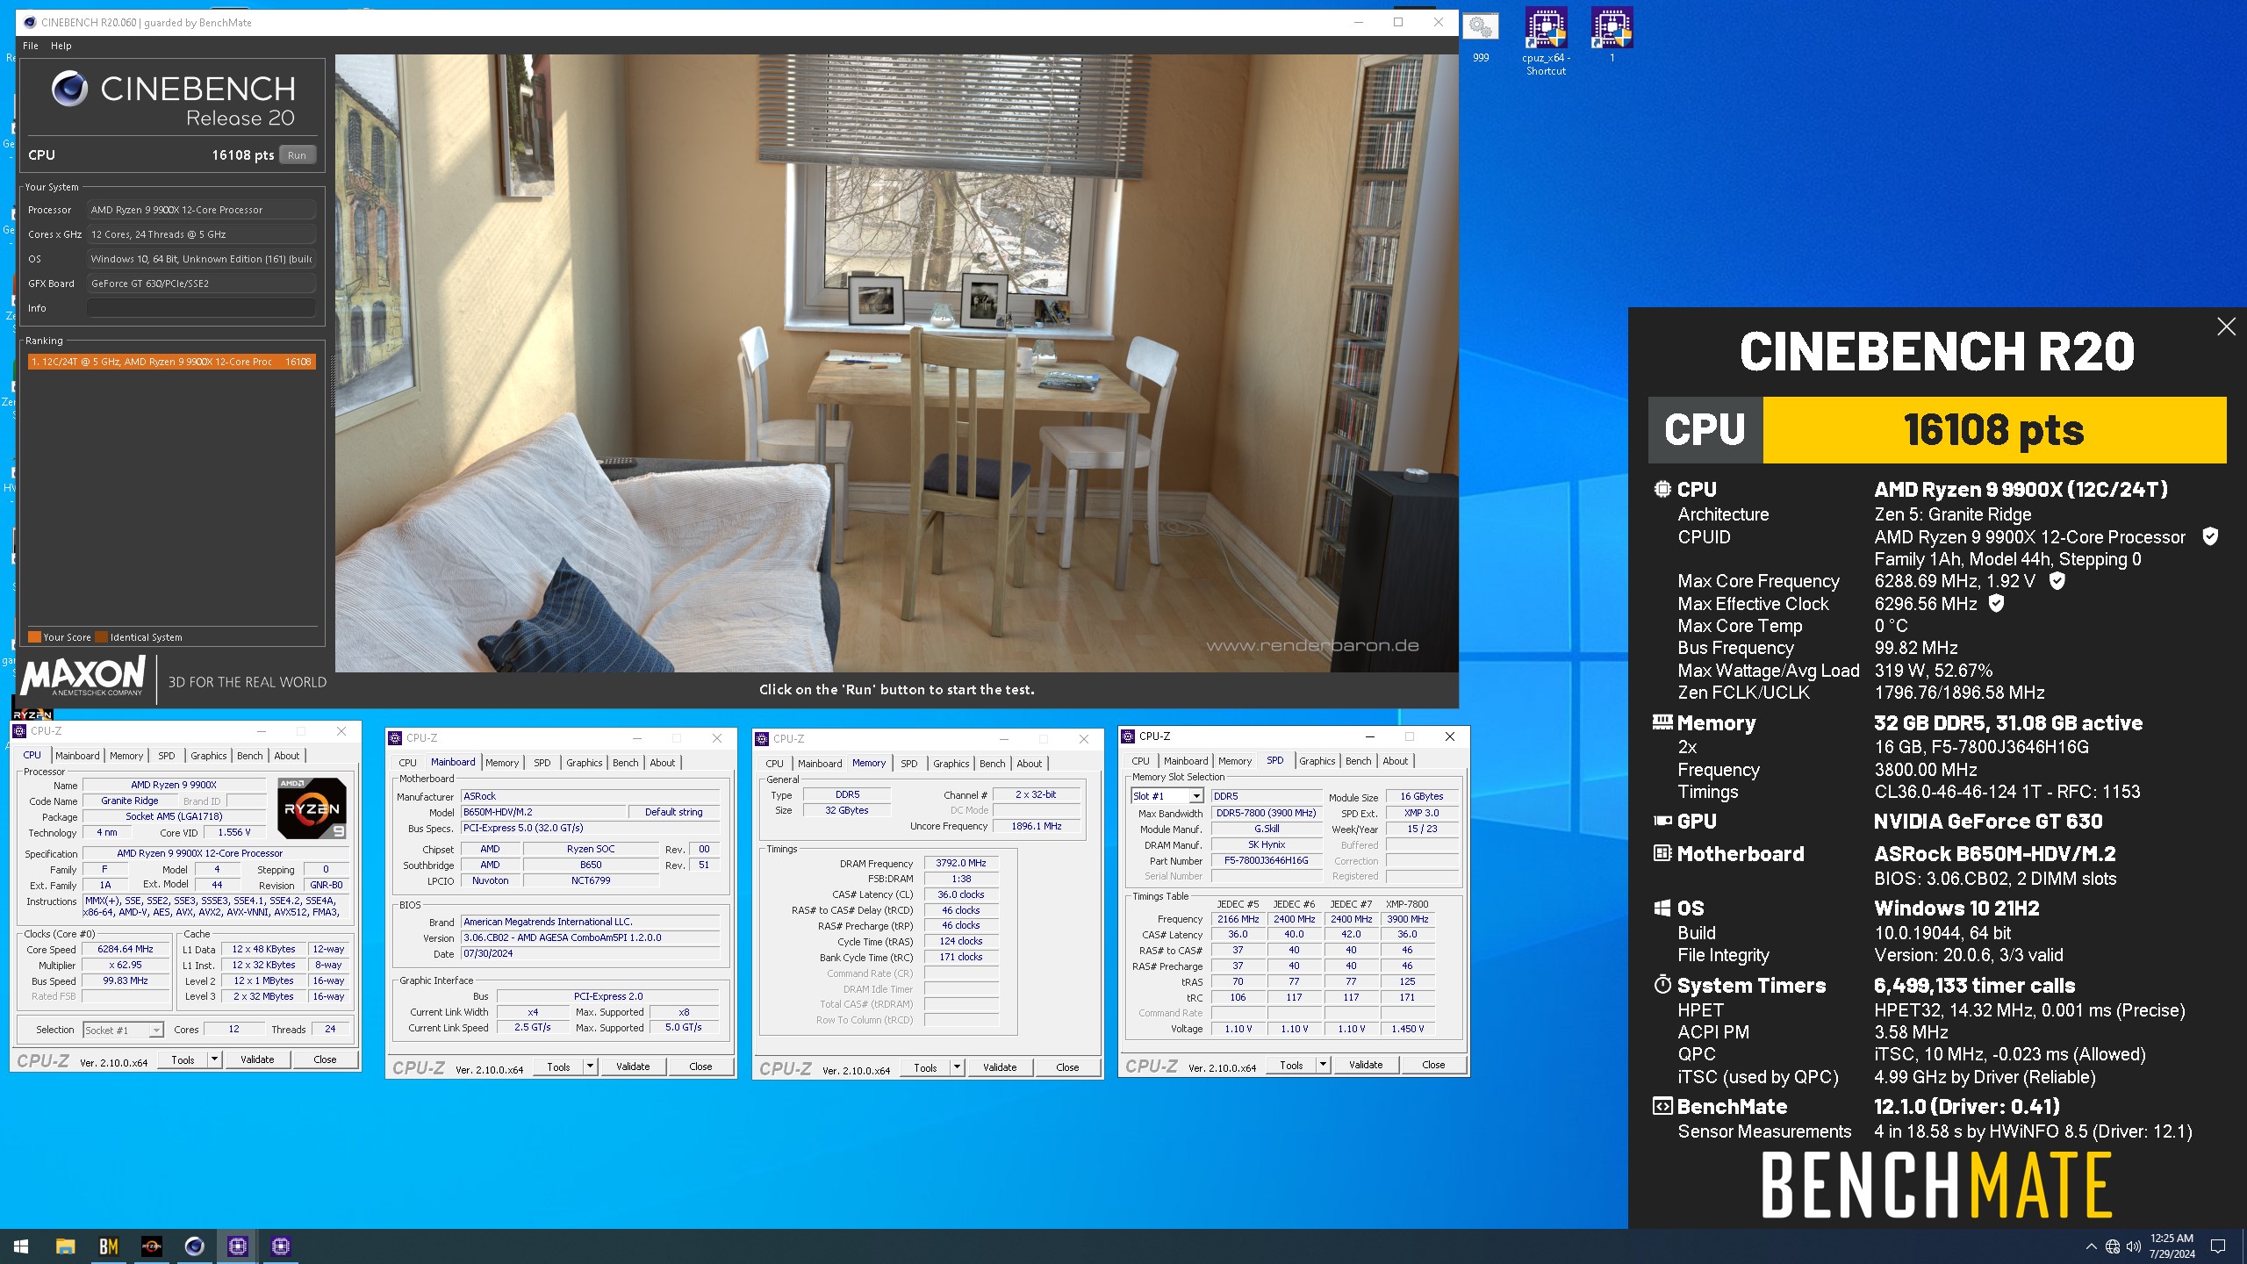
Task: Open the File menu in Cinebench
Action: [x=31, y=46]
